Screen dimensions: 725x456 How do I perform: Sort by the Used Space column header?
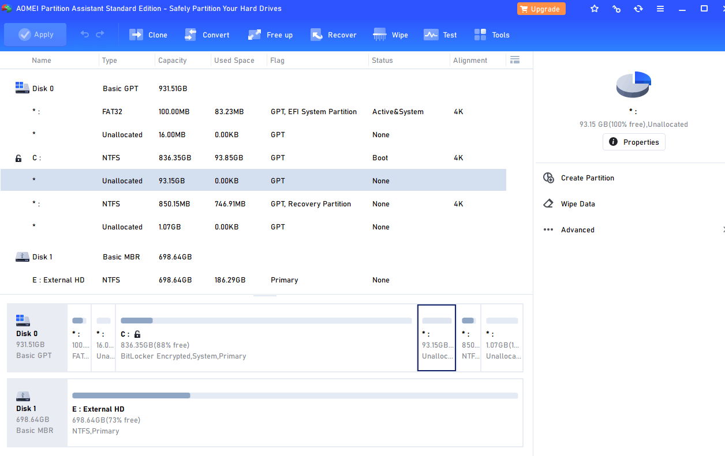click(x=234, y=60)
